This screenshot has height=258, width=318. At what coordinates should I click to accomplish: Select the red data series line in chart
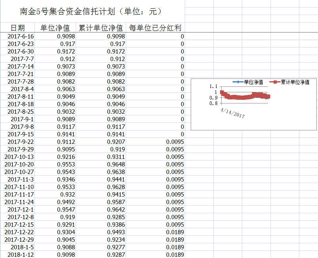246,97
